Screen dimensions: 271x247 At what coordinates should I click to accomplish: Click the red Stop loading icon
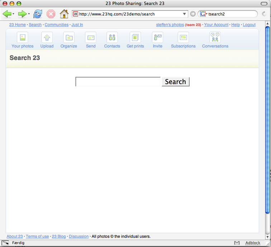(51, 14)
